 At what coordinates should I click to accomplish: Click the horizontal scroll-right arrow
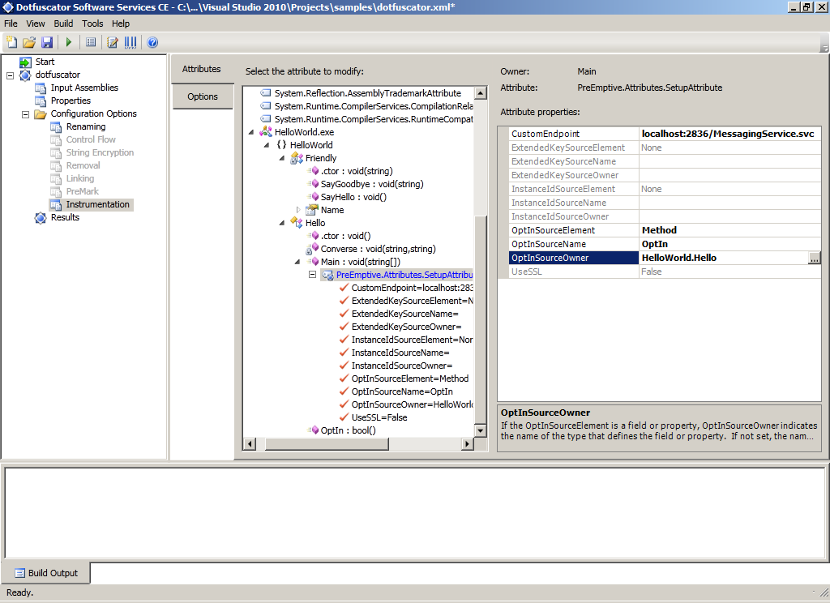tap(467, 443)
